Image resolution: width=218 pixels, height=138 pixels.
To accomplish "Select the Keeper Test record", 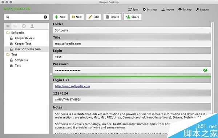I will [x=27, y=44].
